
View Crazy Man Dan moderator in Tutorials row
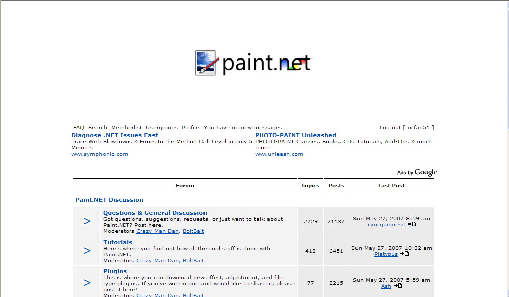tap(158, 260)
